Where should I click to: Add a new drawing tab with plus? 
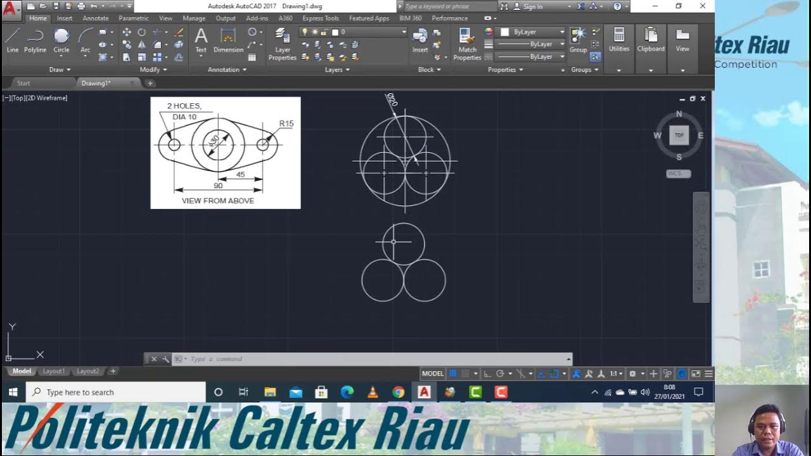(150, 83)
